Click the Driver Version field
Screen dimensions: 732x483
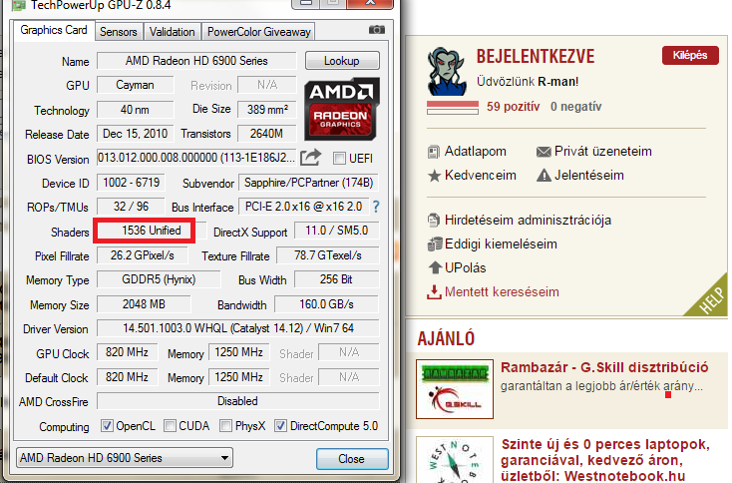click(238, 328)
